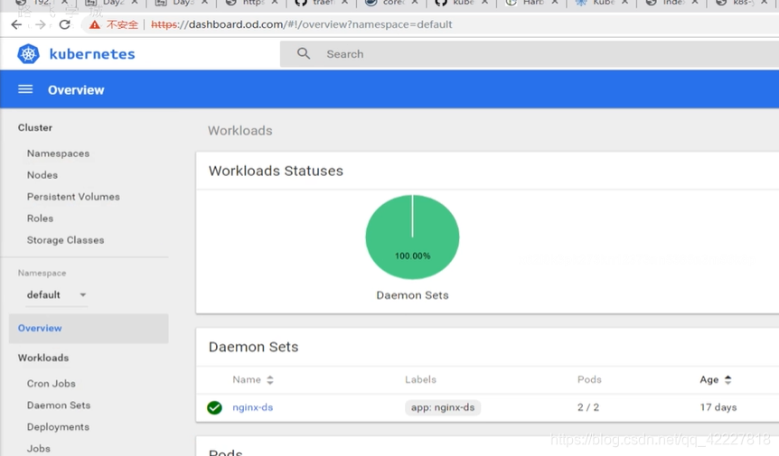Image resolution: width=779 pixels, height=456 pixels.
Task: Open Jobs in the sidebar
Action: click(x=38, y=449)
